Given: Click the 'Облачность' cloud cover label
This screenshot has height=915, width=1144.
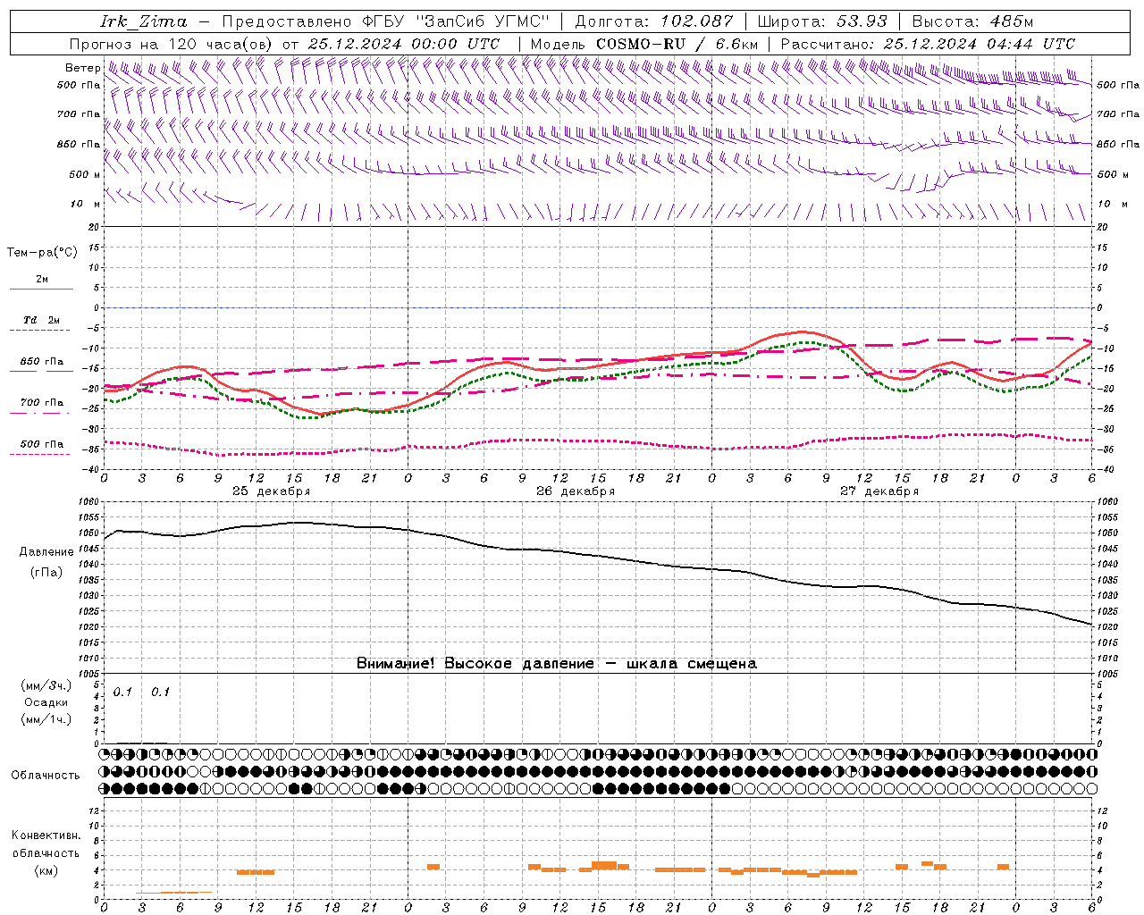Looking at the screenshot, I should click(x=46, y=775).
